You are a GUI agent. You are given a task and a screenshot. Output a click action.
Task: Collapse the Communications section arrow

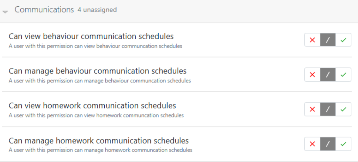point(5,11)
